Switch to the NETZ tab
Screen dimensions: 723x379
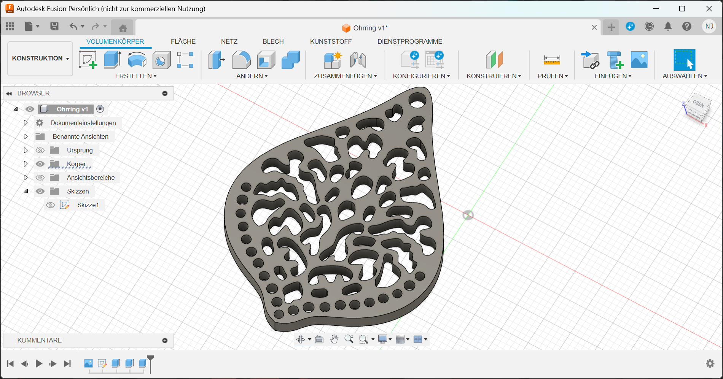click(229, 41)
